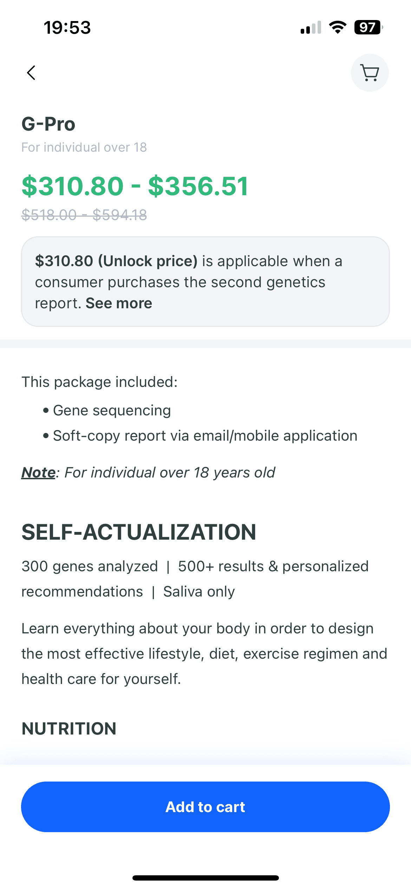The image size is (411, 889).
Task: Tap the battery indicator in status bar
Action: pos(368,27)
